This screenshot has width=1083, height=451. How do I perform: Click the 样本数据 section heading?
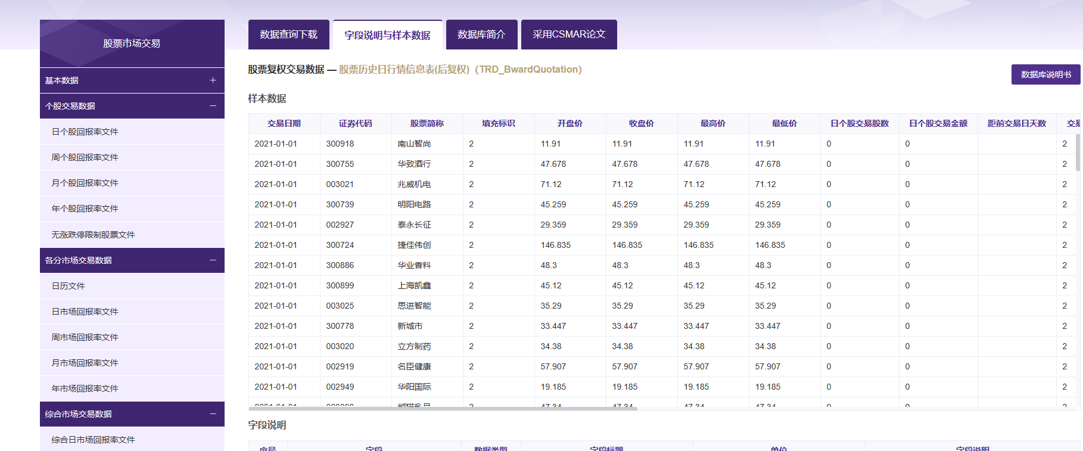pos(267,98)
